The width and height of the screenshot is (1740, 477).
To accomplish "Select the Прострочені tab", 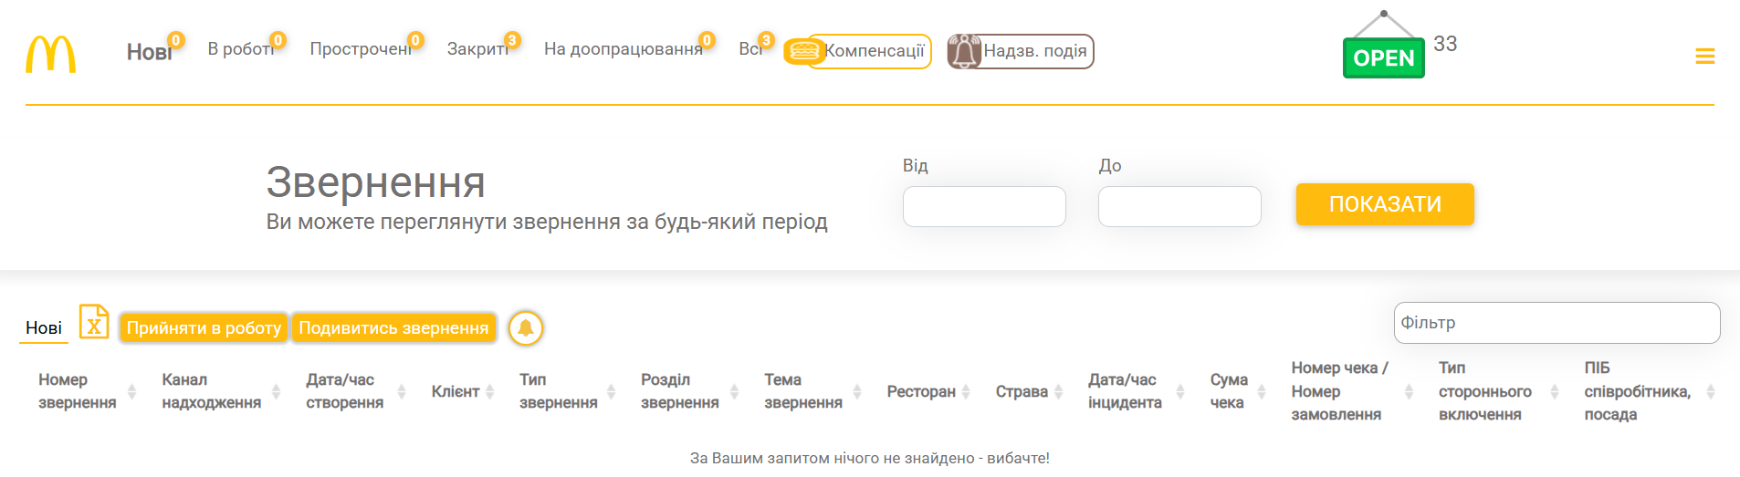I will click(x=361, y=49).
